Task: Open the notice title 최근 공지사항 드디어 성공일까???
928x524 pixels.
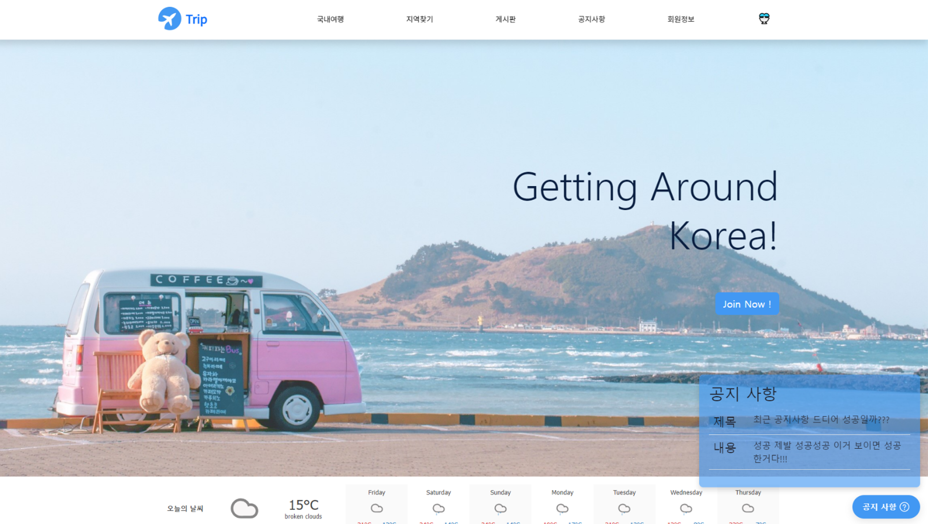Action: tap(821, 419)
